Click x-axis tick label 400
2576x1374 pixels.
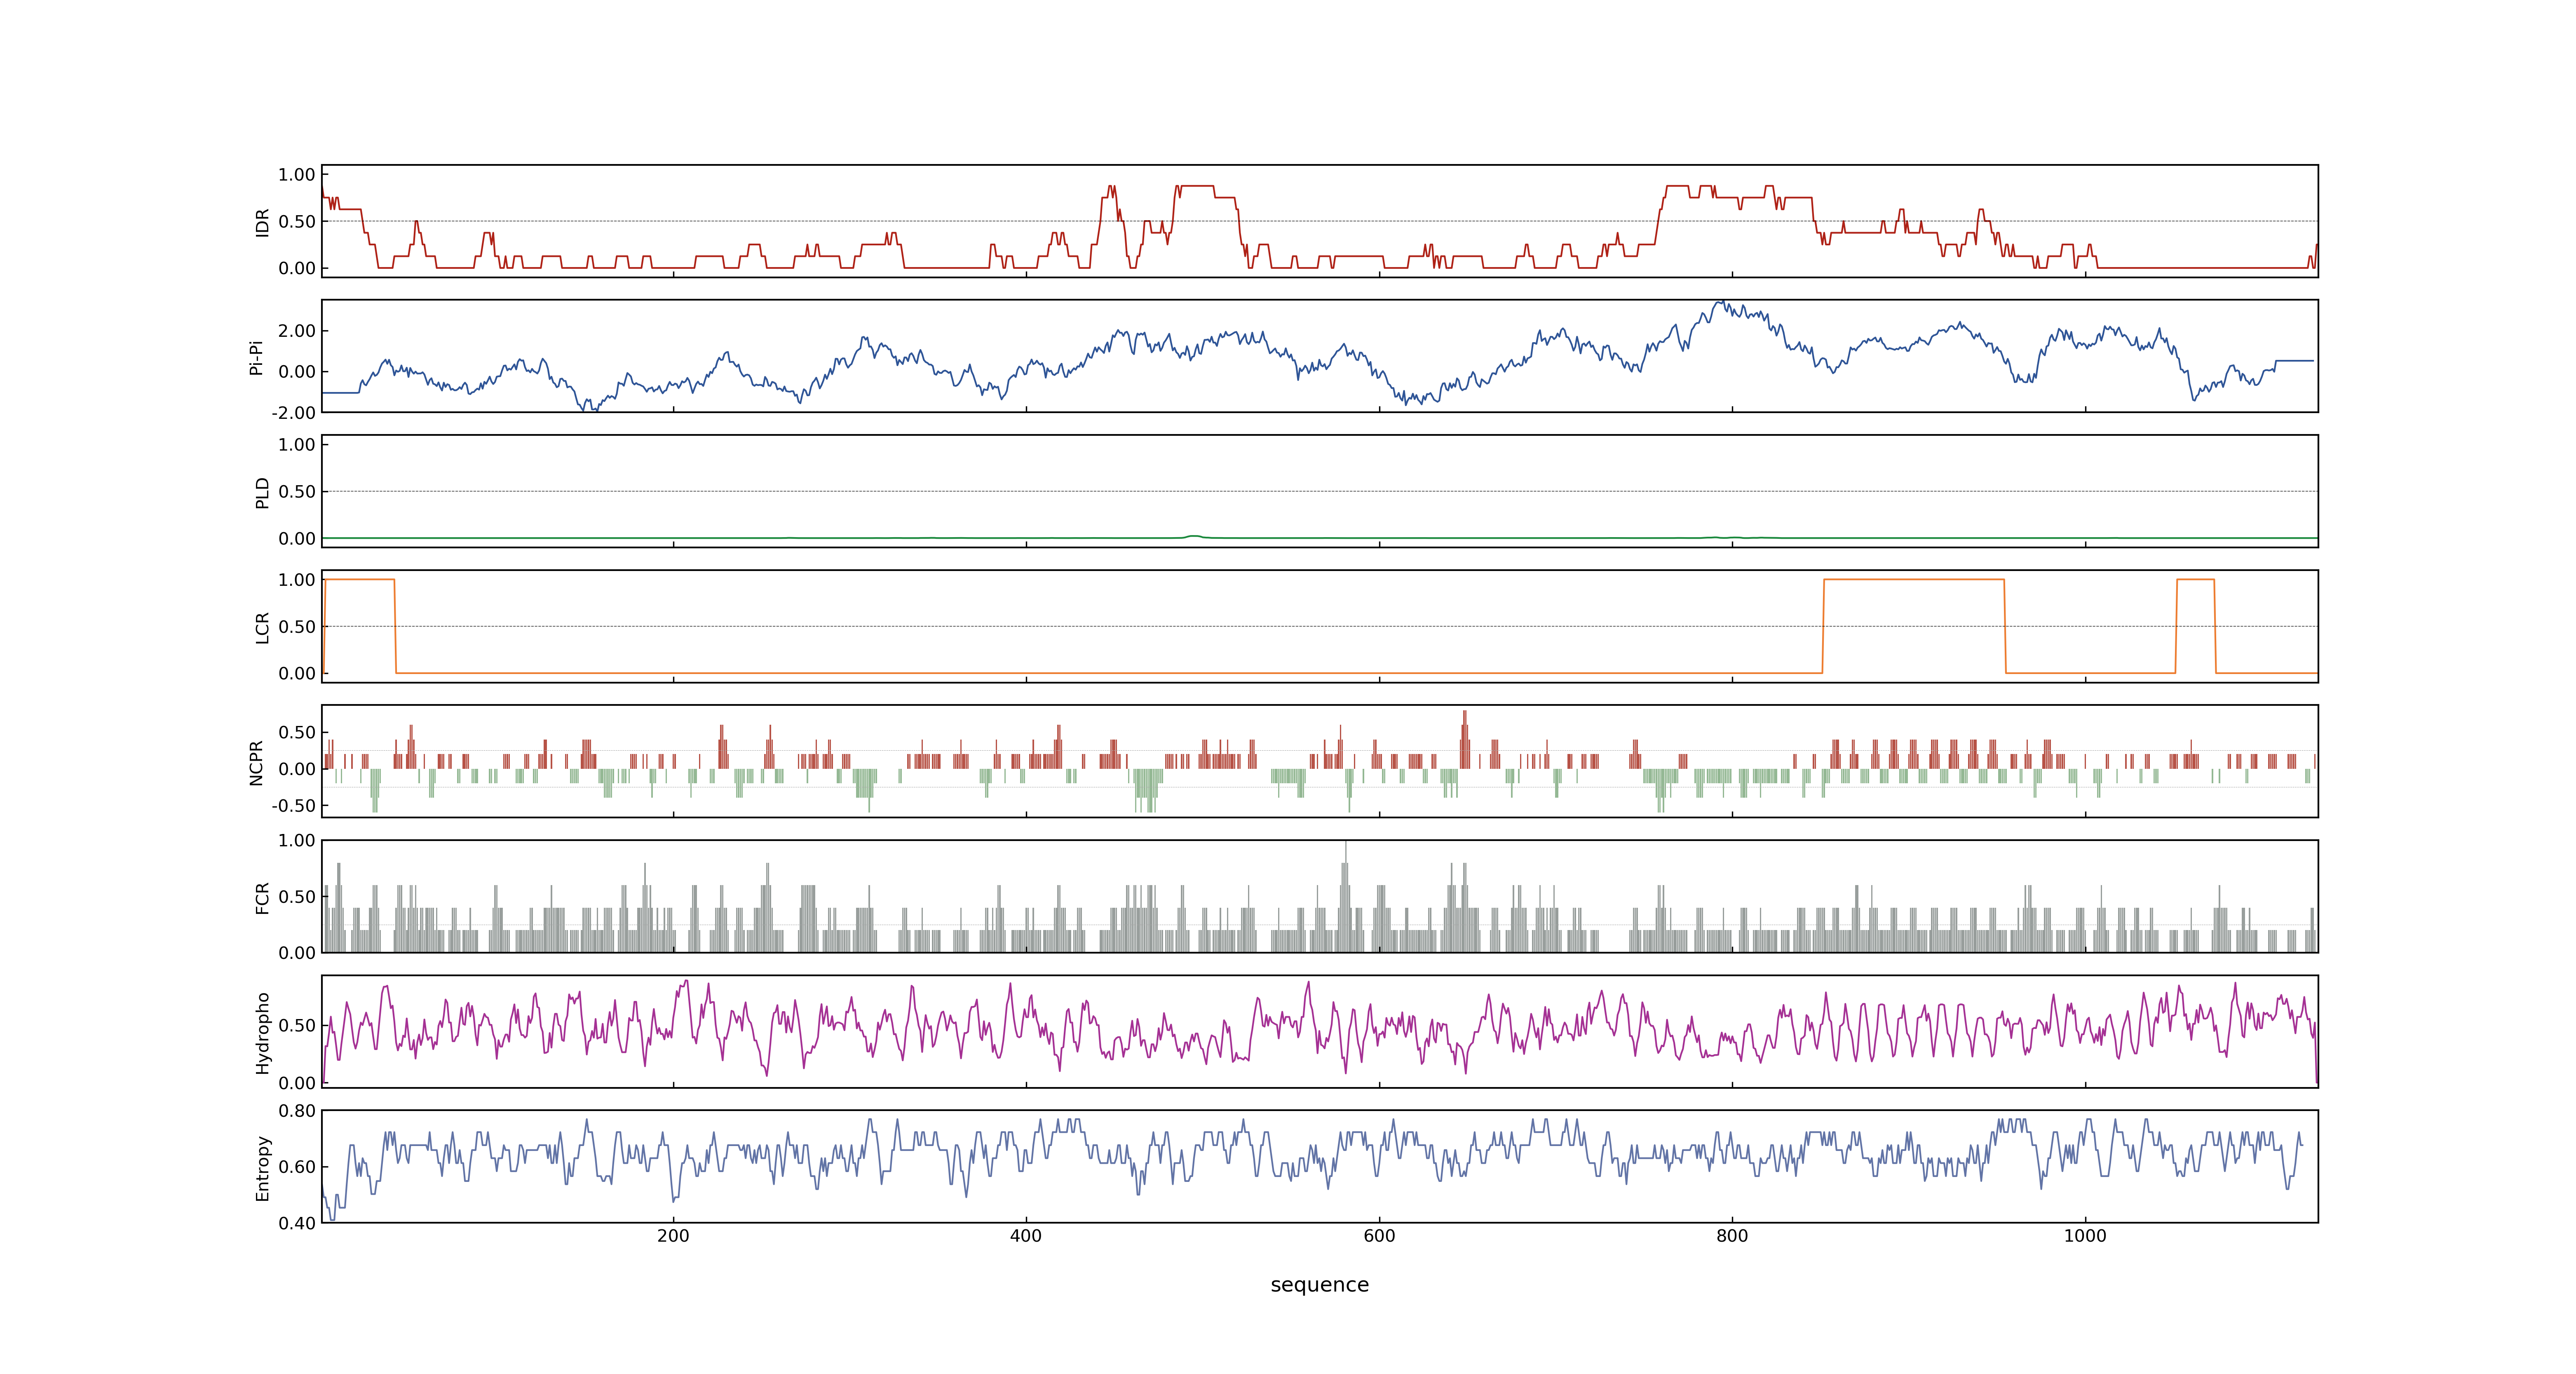[1026, 1236]
